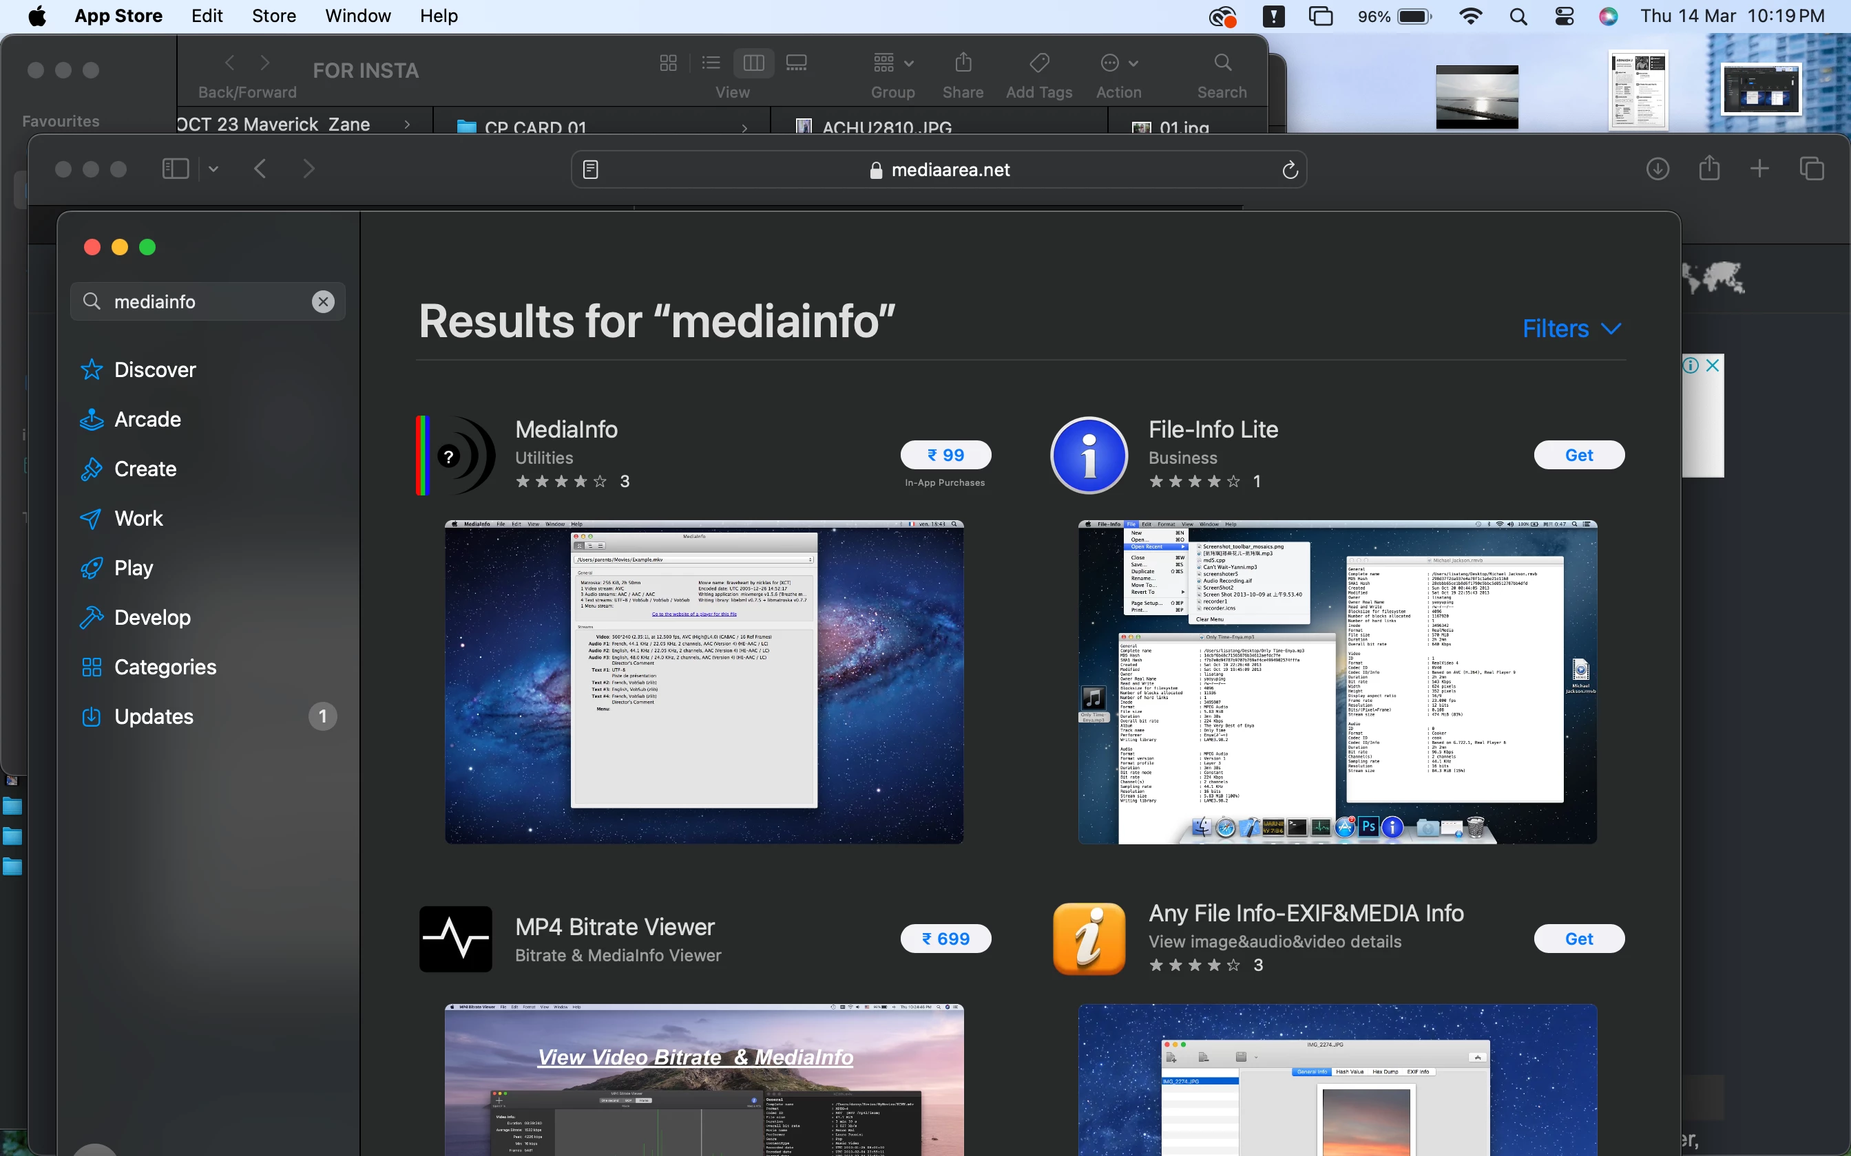The image size is (1851, 1156).
Task: Open the Store menu
Action: pyautogui.click(x=274, y=16)
